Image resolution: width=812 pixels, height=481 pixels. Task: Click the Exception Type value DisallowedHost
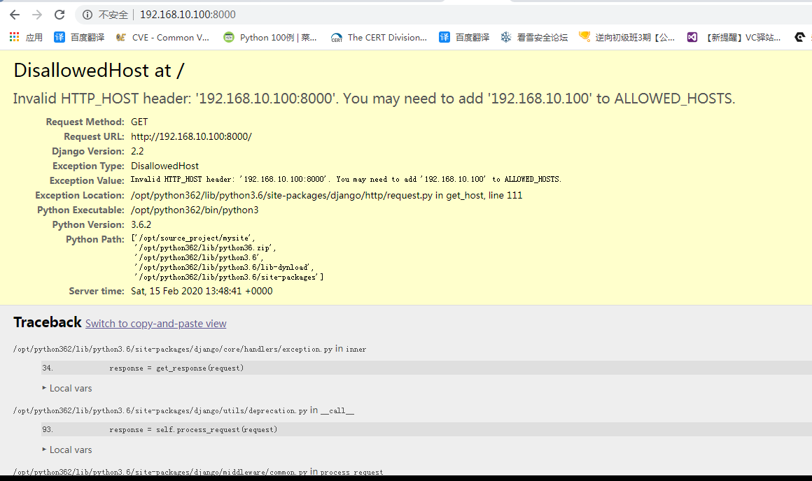click(x=164, y=166)
